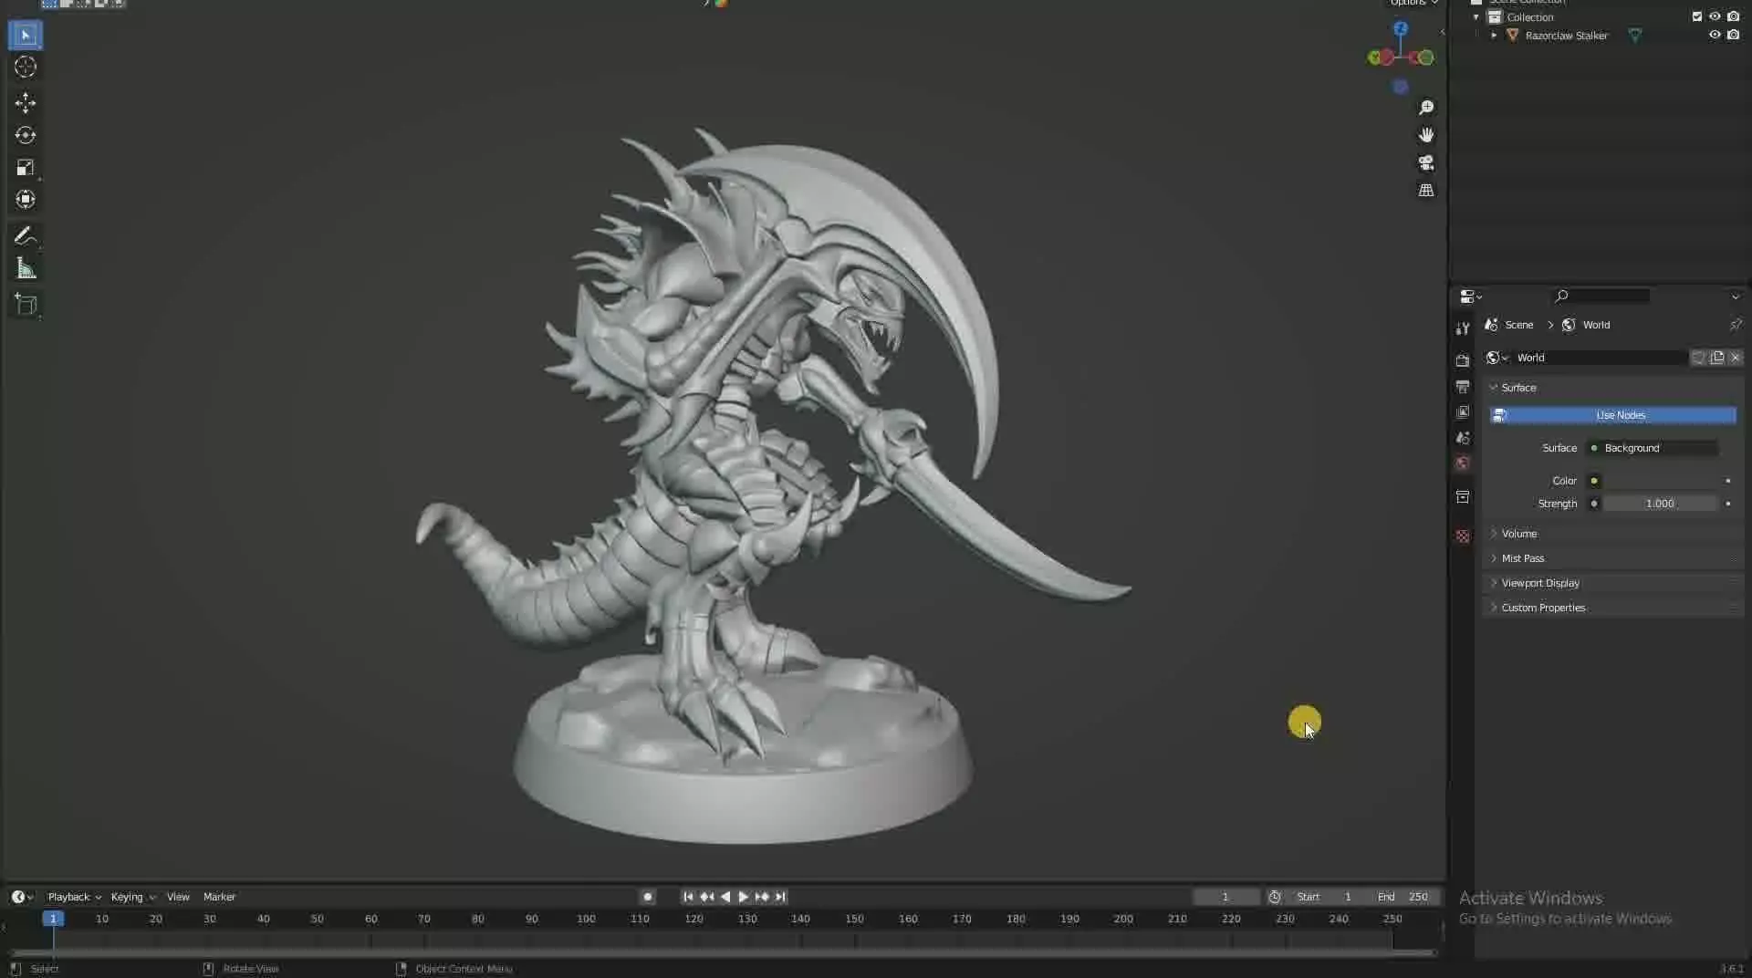Disable Razorclaw Stalker render camera icon

pos(1733,36)
